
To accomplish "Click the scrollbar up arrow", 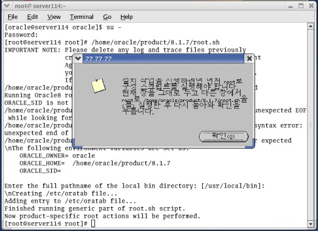I will click(310, 26).
